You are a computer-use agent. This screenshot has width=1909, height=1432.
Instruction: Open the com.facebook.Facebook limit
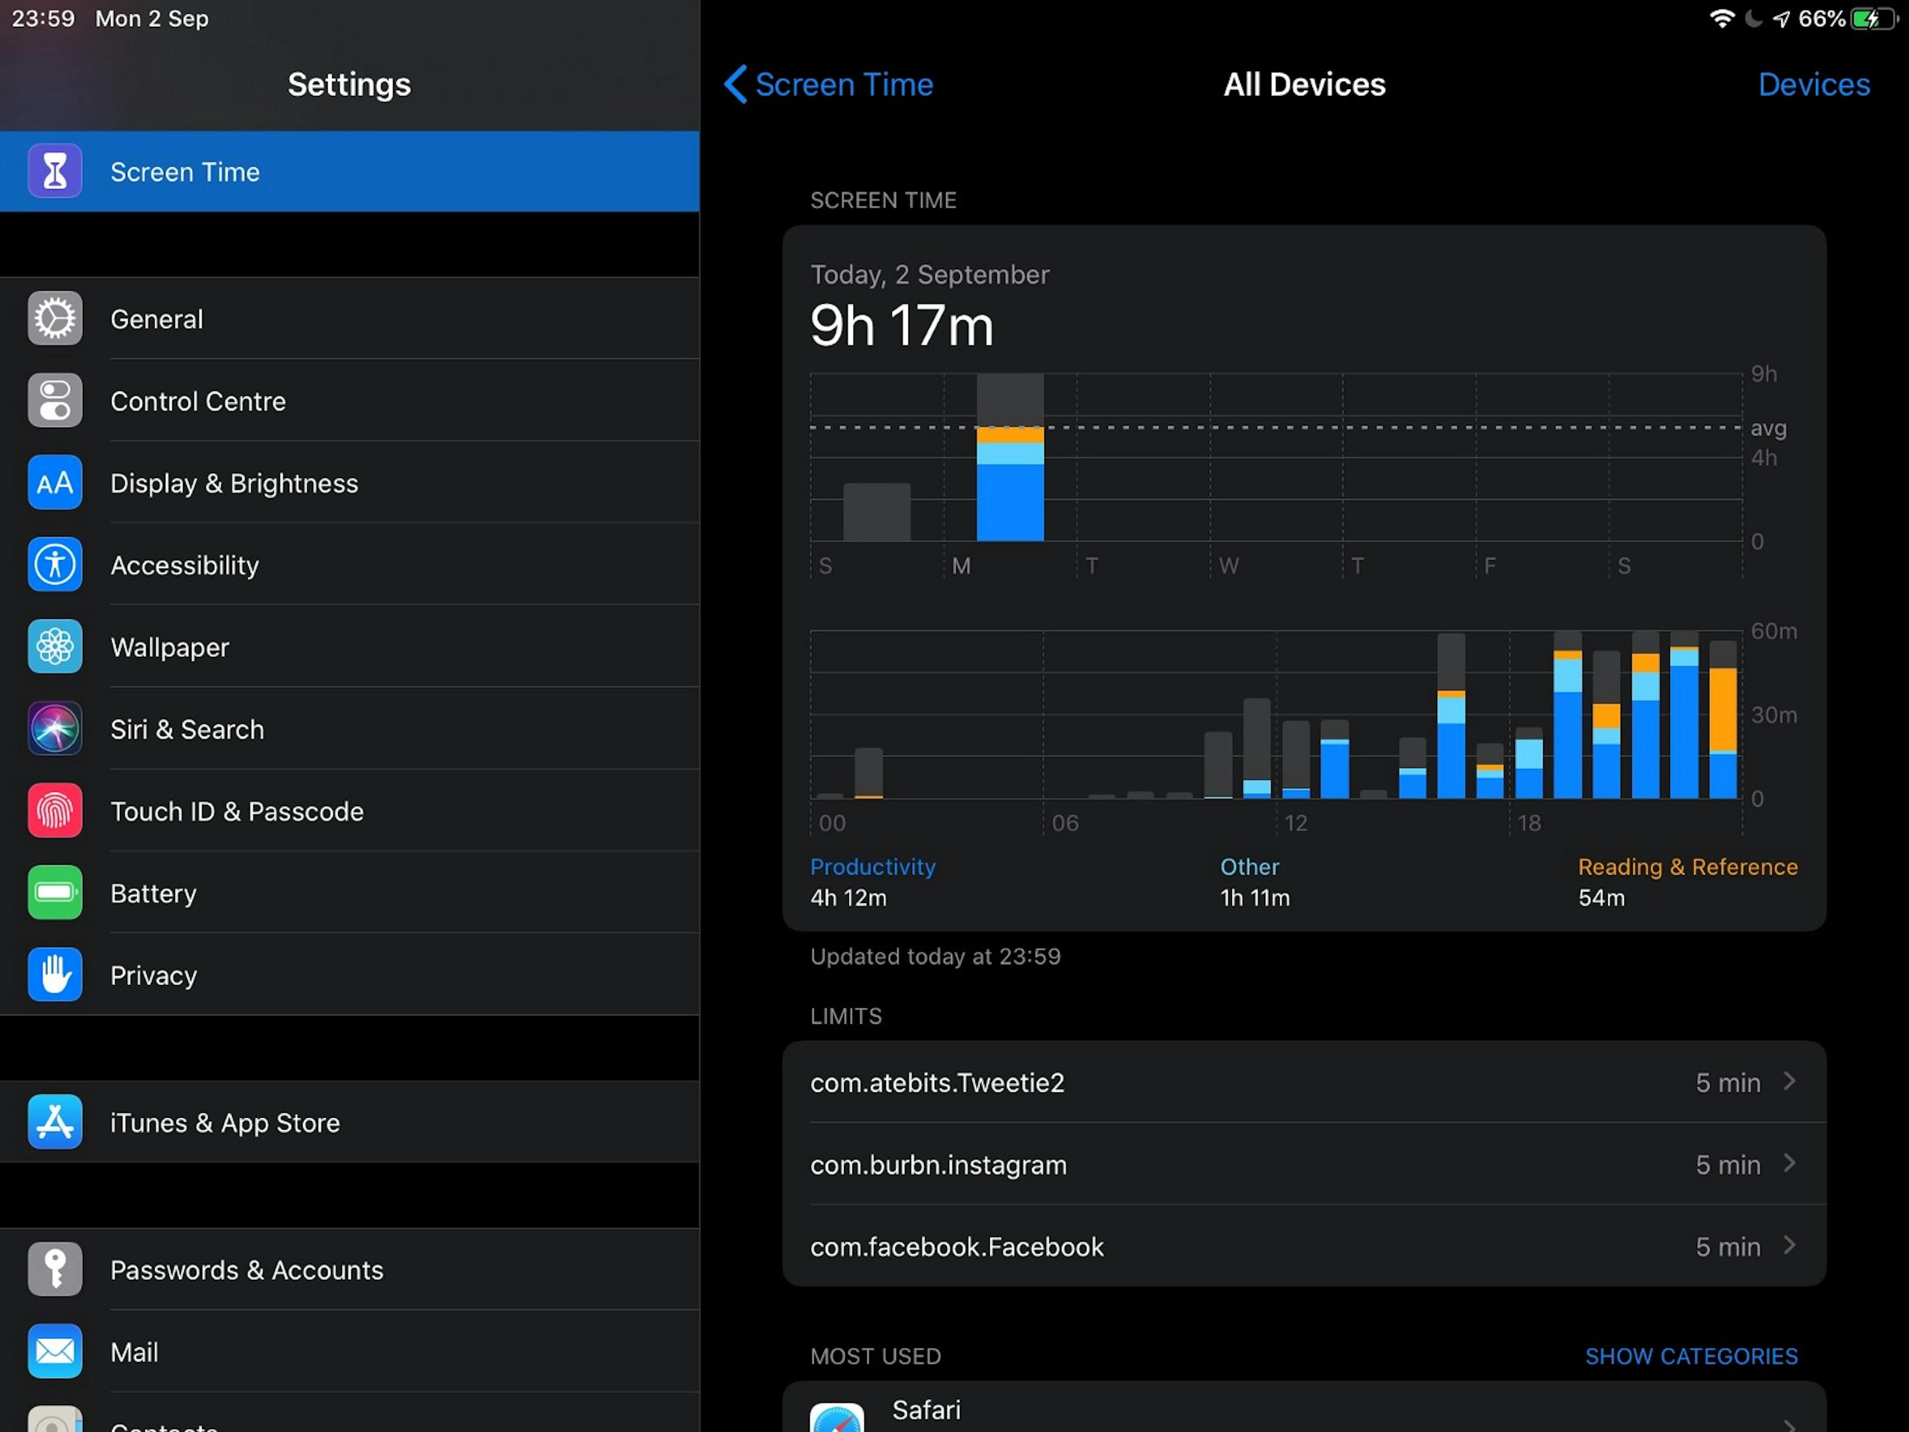[1304, 1246]
